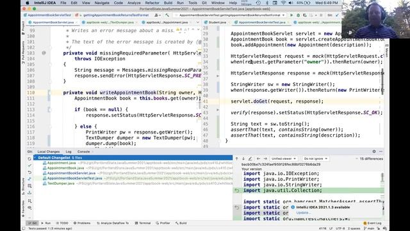410x231 pixels.
Task: Open the Log tab in Git panel
Action: pos(69,151)
